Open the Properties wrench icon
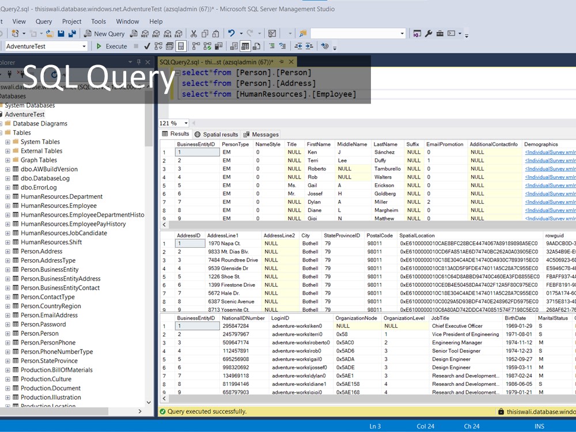Viewport: 576px width, 432px height. (429, 34)
